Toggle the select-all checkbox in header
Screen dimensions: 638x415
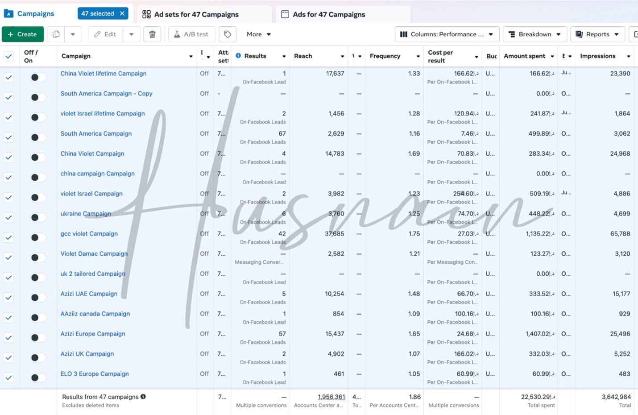tap(8, 56)
